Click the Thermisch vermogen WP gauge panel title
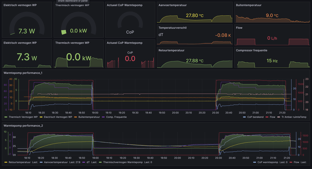Viewport: 312px width, 169px height. [x=72, y=5]
